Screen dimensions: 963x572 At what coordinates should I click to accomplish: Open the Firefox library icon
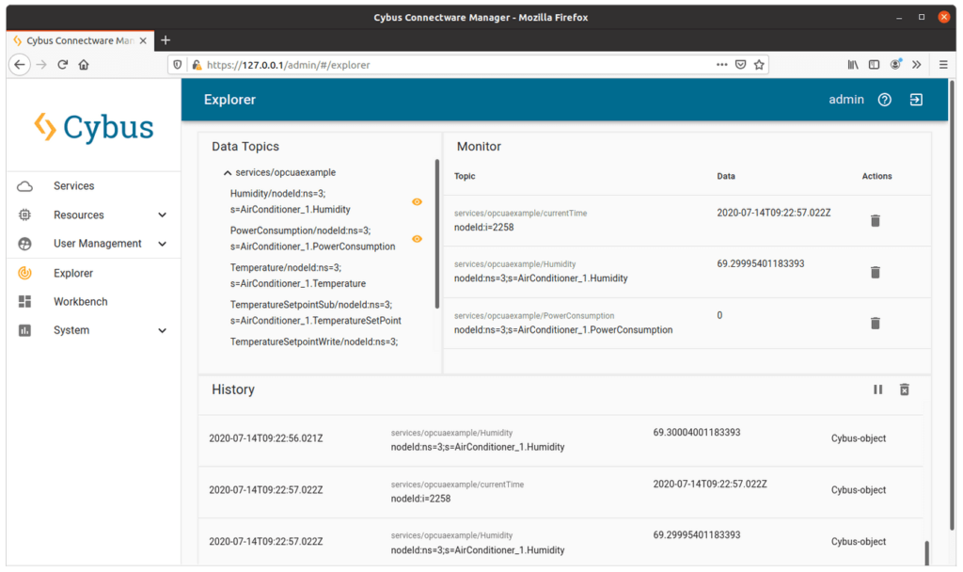(853, 65)
